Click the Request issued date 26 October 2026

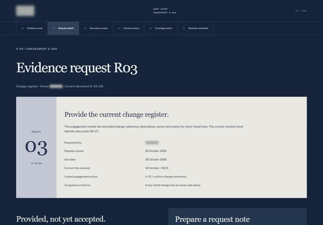tap(156, 151)
